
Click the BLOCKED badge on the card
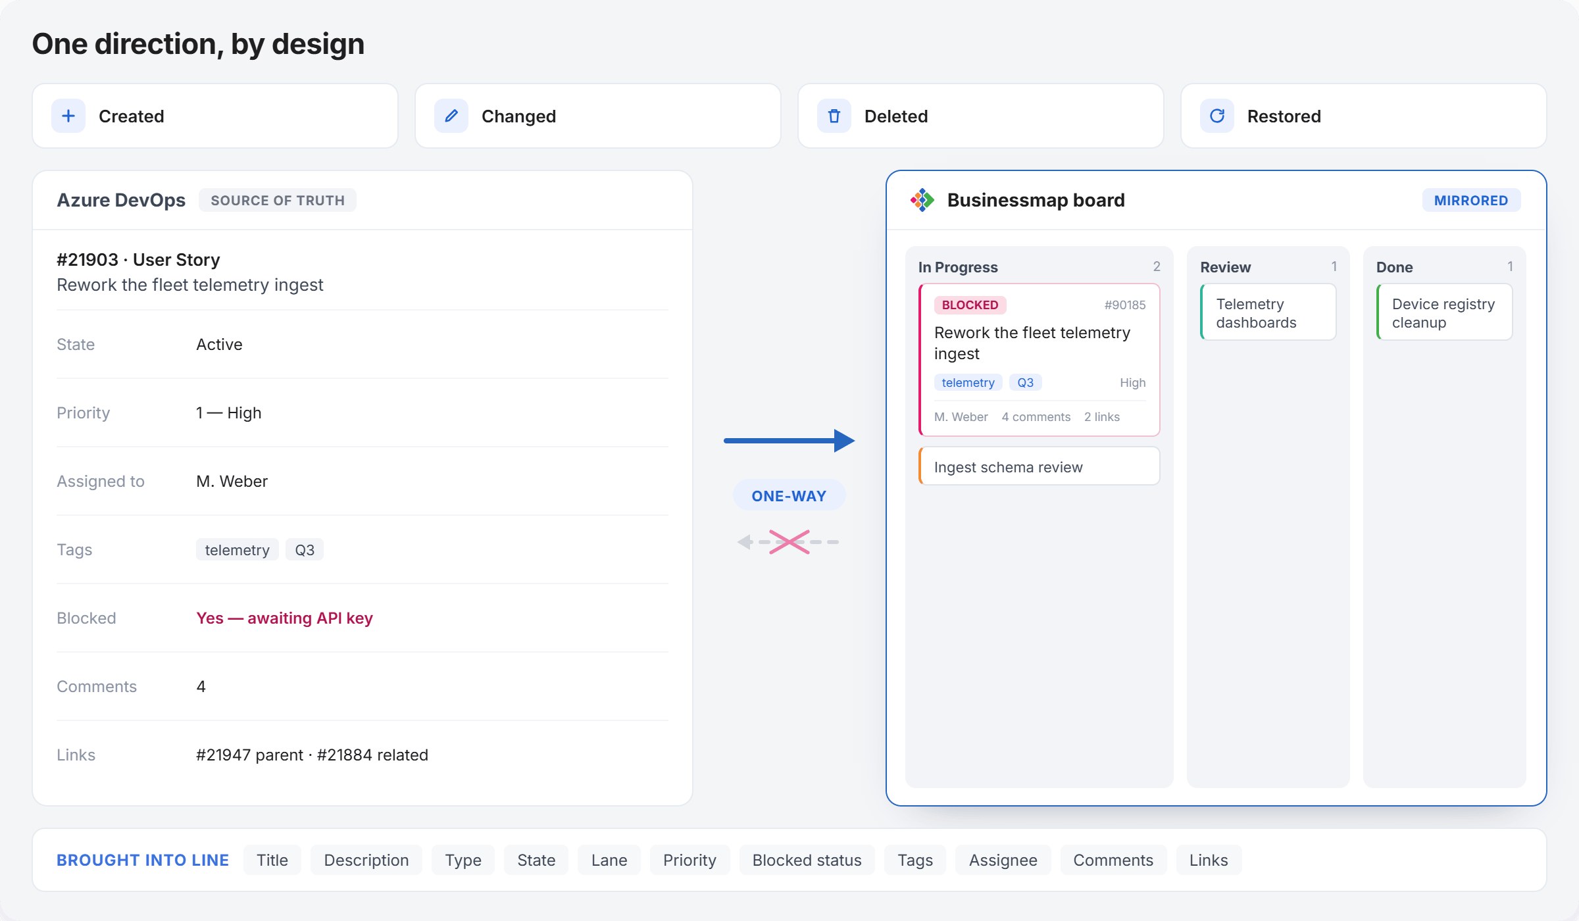click(x=970, y=305)
